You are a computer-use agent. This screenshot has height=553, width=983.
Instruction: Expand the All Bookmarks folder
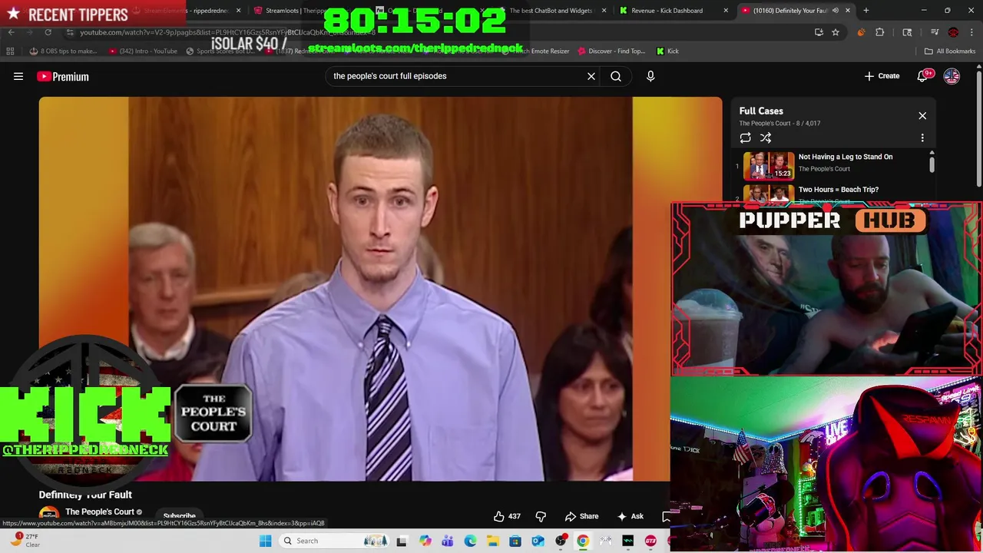[950, 51]
